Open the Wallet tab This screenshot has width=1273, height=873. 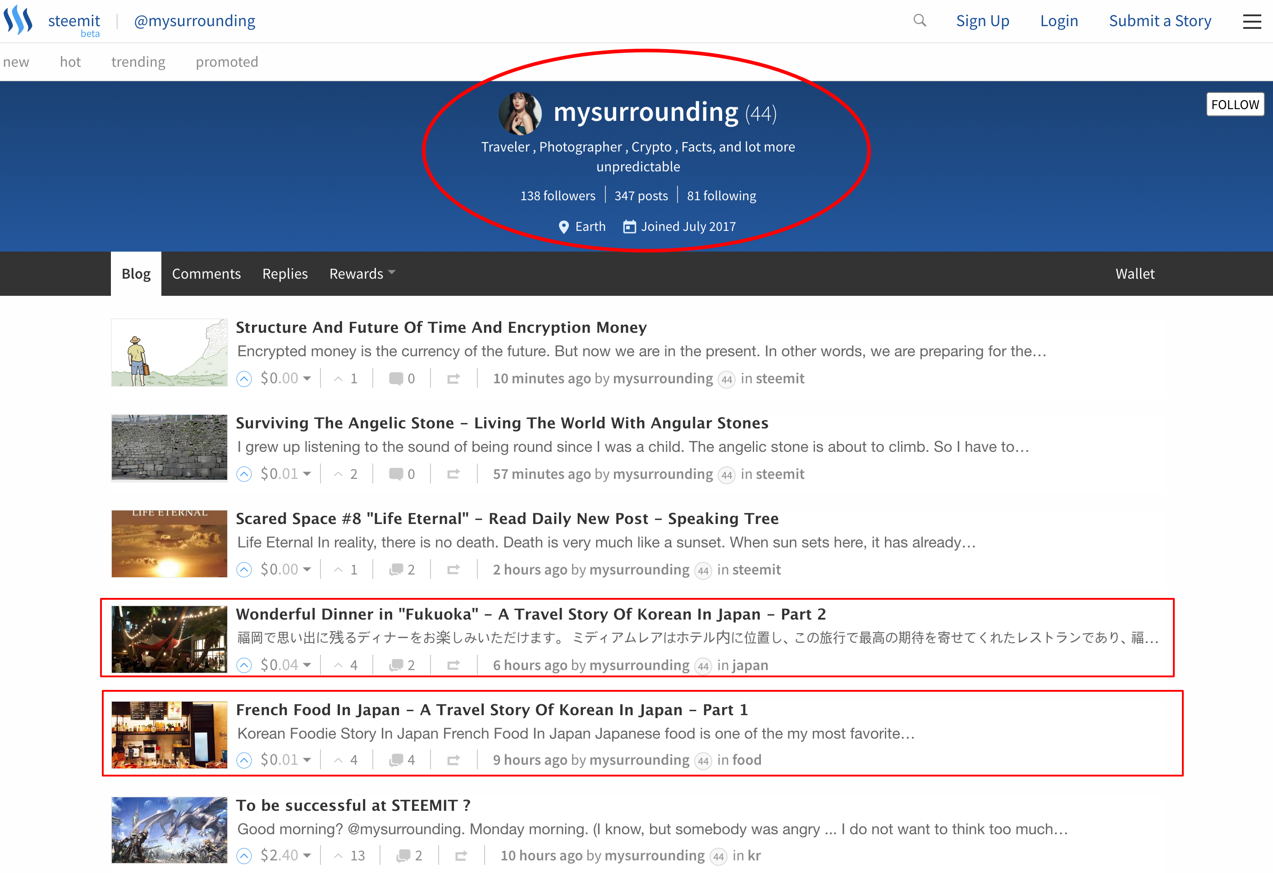pos(1135,273)
